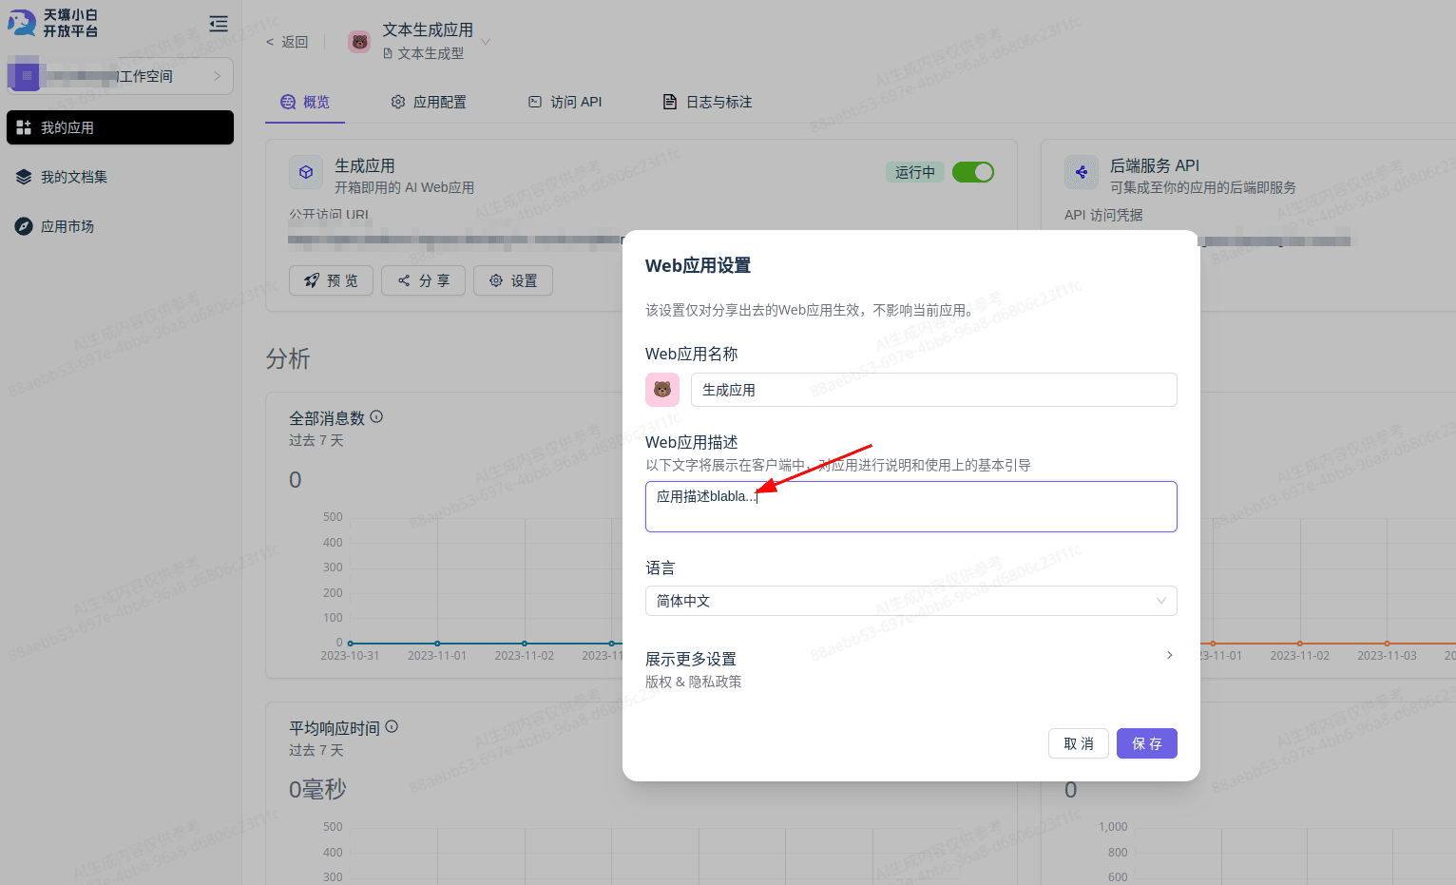Screen dimensions: 1456x885
Task: Click the 概览 tab icon
Action: pyautogui.click(x=288, y=102)
